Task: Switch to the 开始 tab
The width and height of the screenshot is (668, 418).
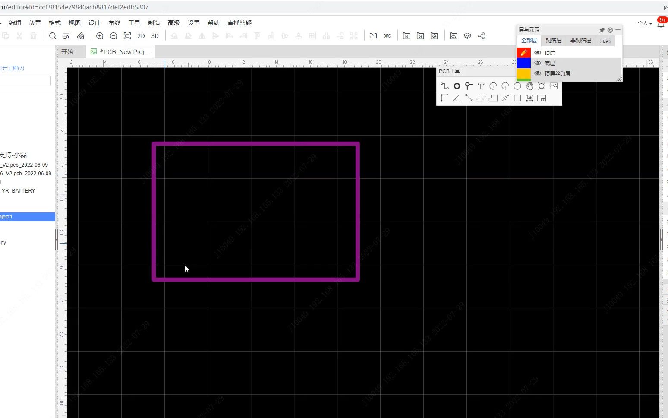Action: point(67,52)
